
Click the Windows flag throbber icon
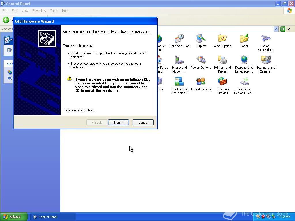(290, 11)
